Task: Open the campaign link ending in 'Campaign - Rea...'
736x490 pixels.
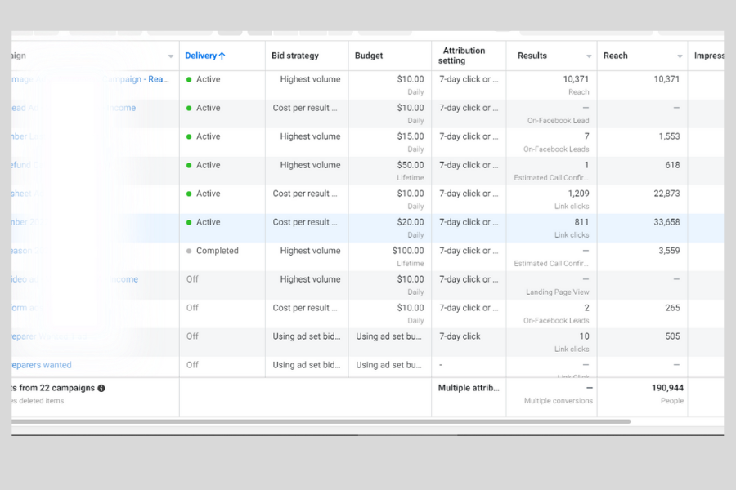Action: tap(135, 80)
